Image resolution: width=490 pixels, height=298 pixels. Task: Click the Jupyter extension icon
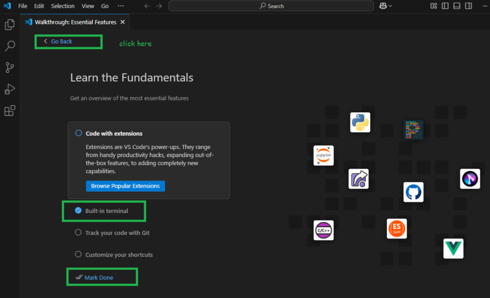(323, 156)
